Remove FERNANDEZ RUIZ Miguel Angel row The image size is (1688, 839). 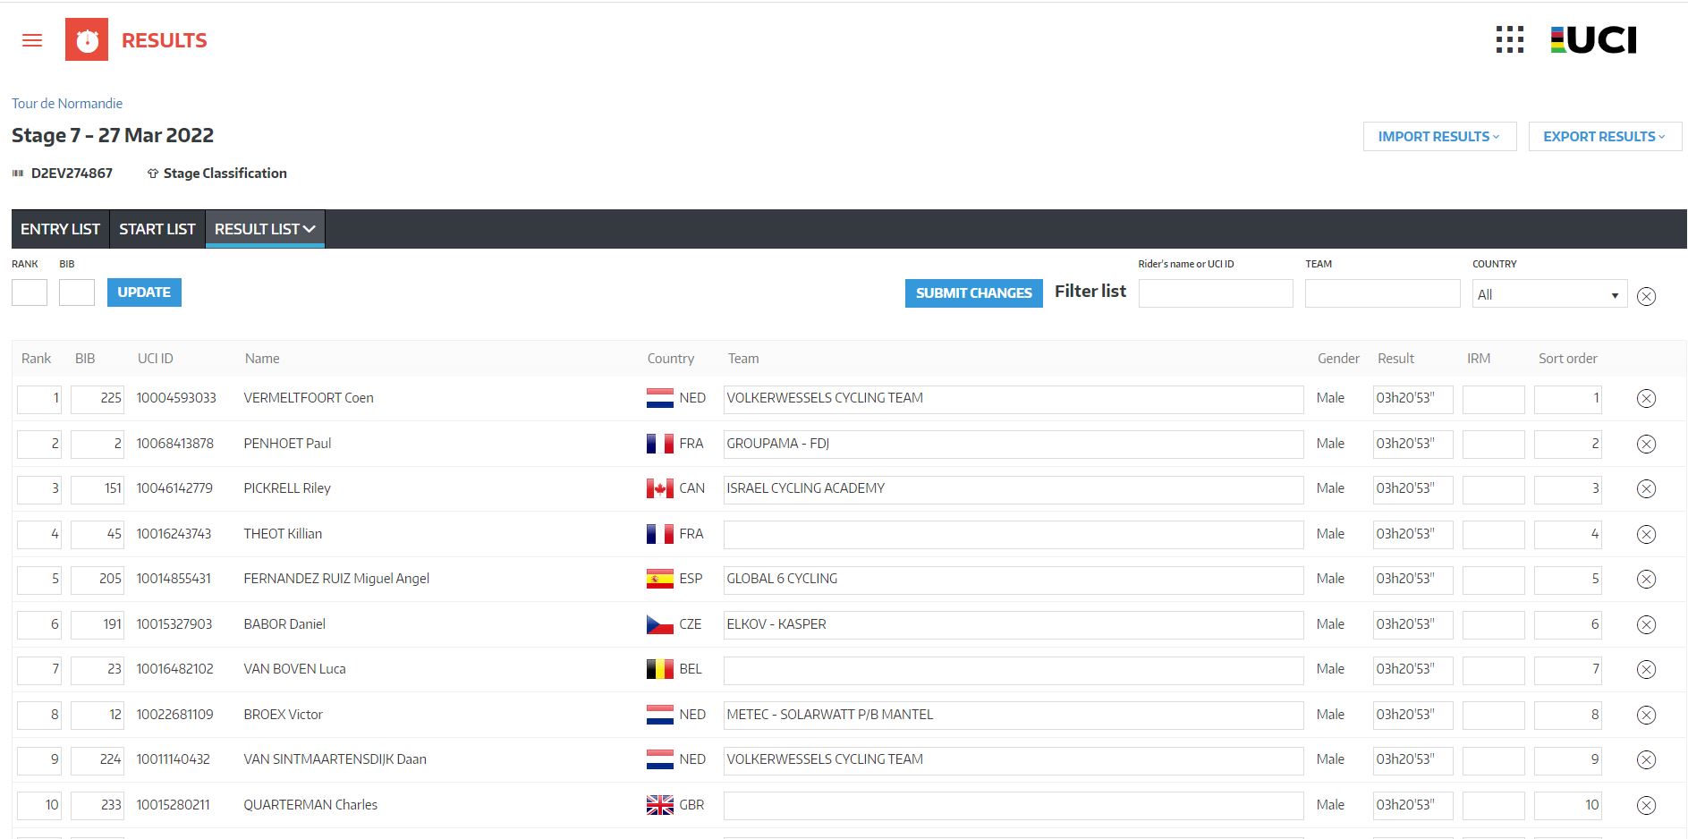pyautogui.click(x=1646, y=580)
